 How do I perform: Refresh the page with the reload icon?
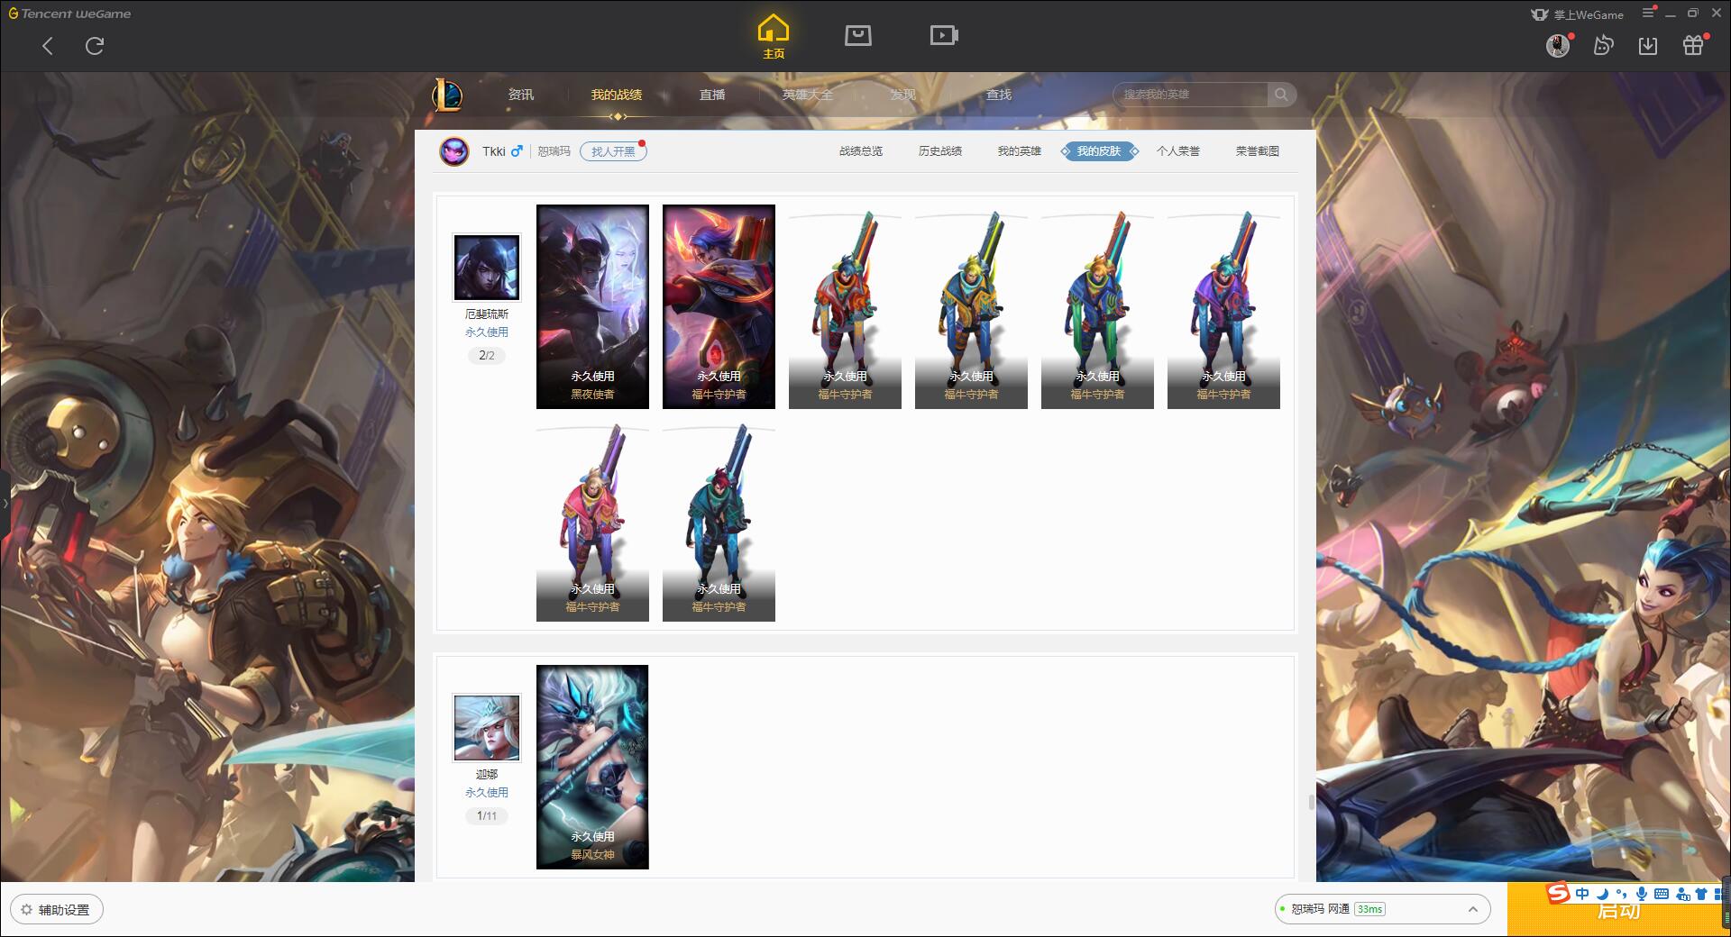pos(95,46)
